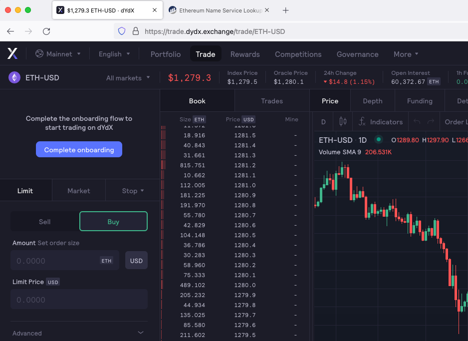
Task: Click the Ethereum Name Service tab favicon
Action: pos(172,10)
